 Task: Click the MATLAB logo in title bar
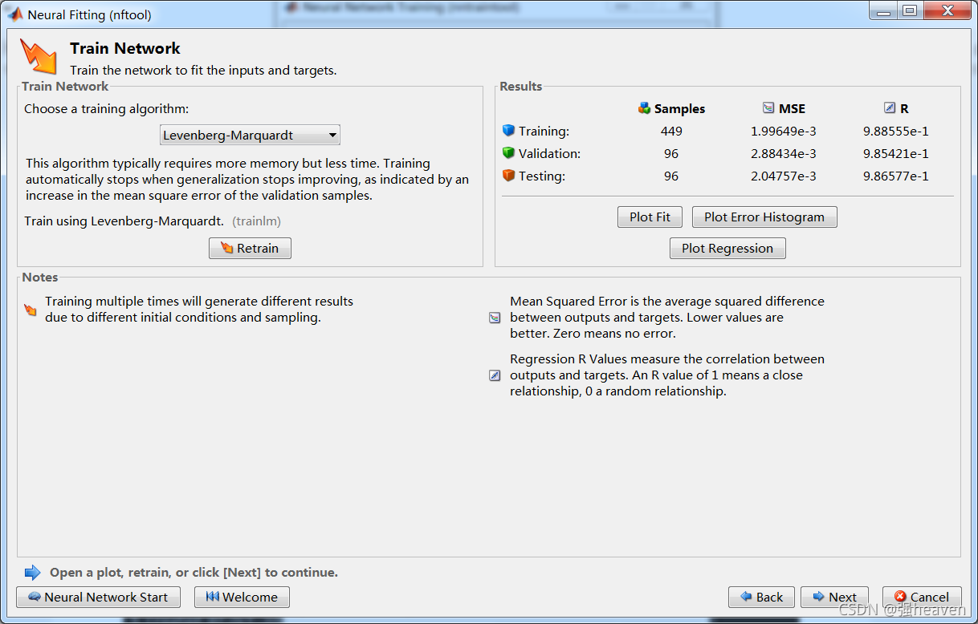[x=15, y=14]
